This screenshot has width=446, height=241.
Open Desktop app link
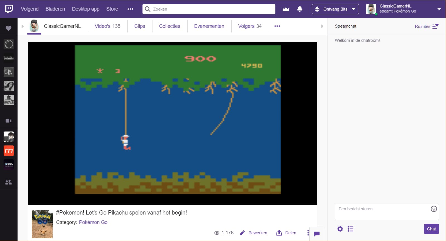coord(86,9)
